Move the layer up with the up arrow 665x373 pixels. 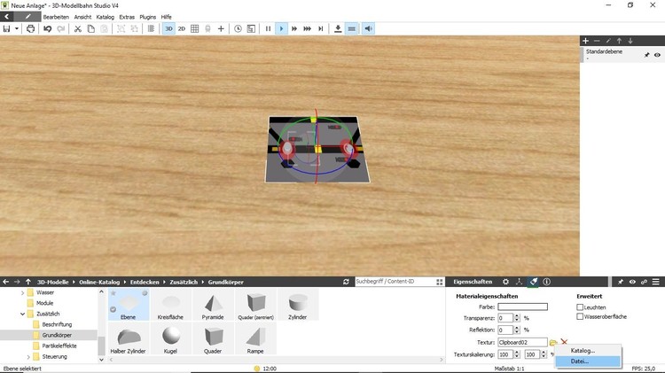click(x=619, y=41)
